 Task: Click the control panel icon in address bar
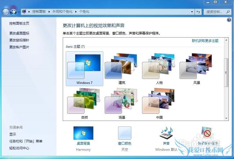point(24,12)
